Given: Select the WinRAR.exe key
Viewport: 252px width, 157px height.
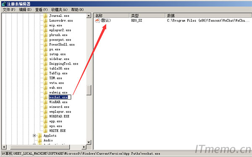Looking at the screenshot, I should click(x=58, y=102).
